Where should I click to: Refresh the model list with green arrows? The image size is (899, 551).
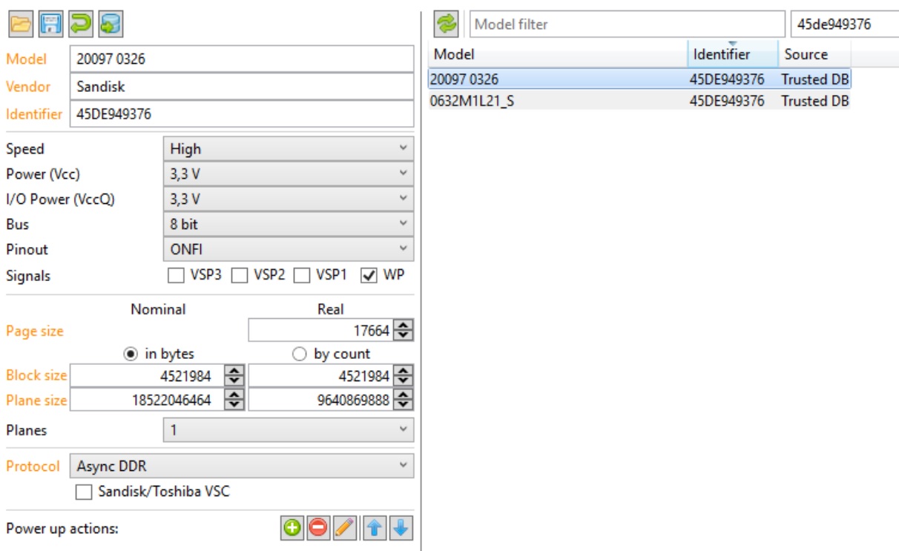(x=447, y=24)
